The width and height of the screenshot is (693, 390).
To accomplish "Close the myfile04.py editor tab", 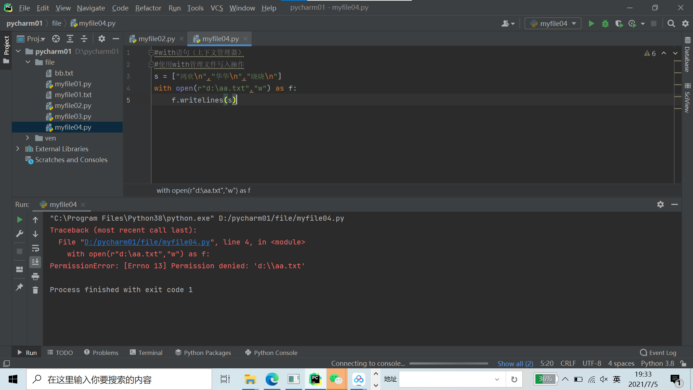I will [245, 38].
